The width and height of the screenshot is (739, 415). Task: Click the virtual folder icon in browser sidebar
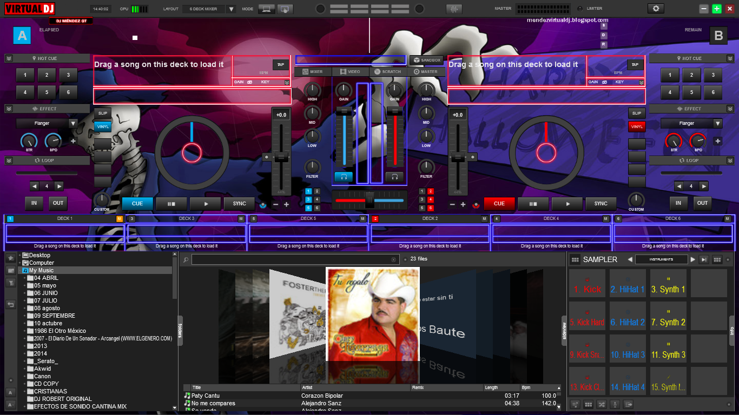coord(11,270)
